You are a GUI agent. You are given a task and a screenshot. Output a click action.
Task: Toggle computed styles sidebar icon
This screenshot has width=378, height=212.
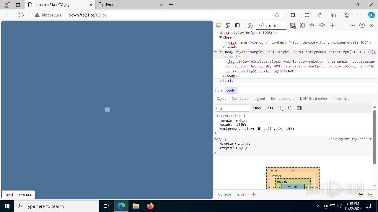(x=299, y=108)
